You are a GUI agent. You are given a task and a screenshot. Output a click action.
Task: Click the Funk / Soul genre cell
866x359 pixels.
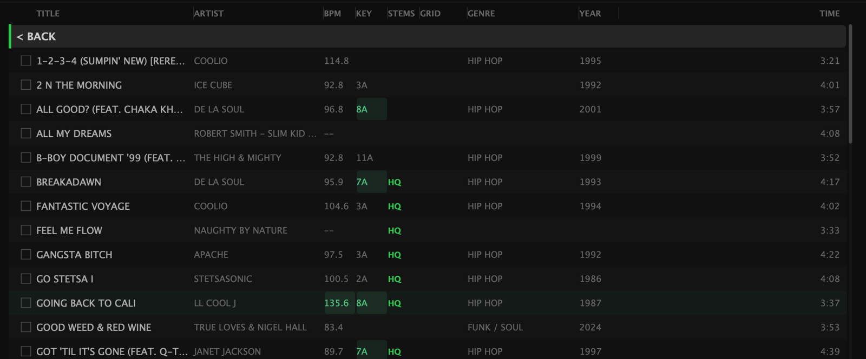[x=495, y=327]
